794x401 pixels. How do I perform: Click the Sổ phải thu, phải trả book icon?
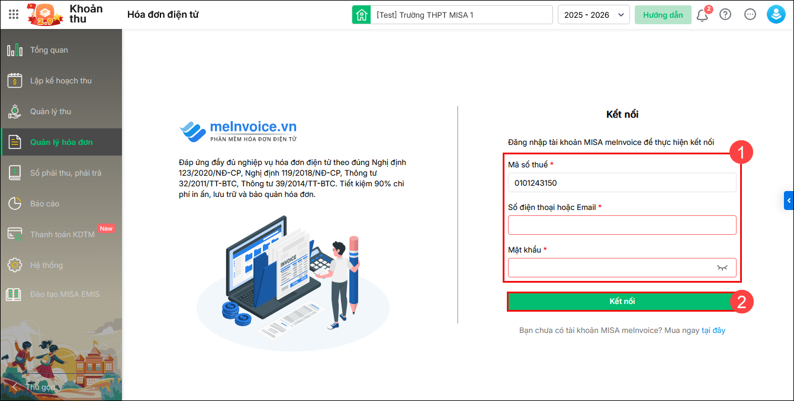point(15,173)
